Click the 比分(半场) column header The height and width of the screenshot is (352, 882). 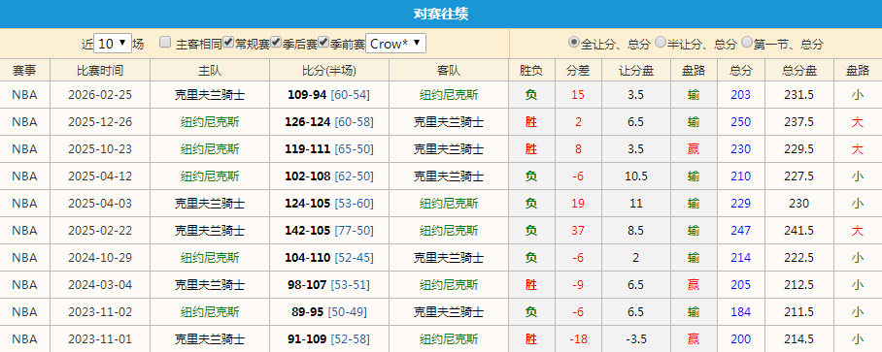click(x=329, y=70)
